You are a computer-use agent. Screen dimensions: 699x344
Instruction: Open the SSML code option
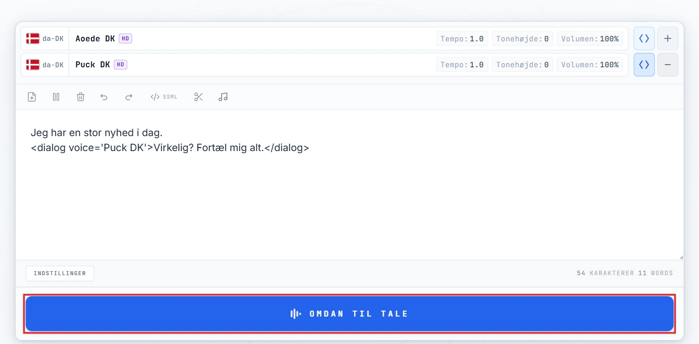click(x=164, y=97)
